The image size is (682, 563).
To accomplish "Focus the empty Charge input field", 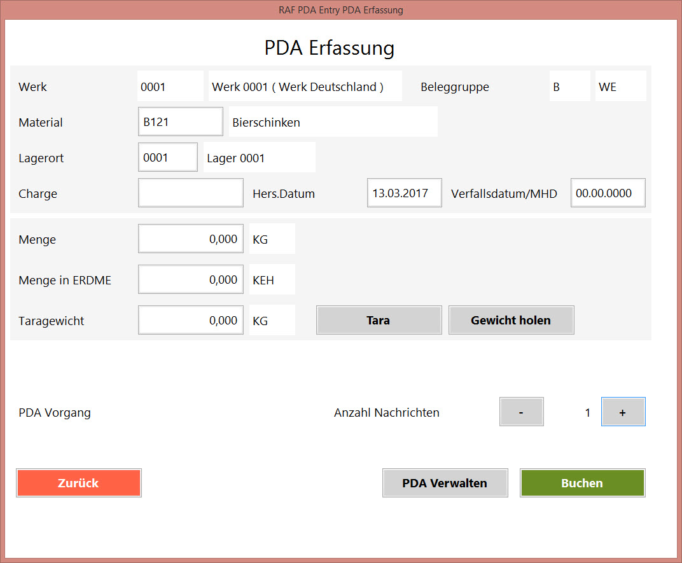I will tap(190, 193).
